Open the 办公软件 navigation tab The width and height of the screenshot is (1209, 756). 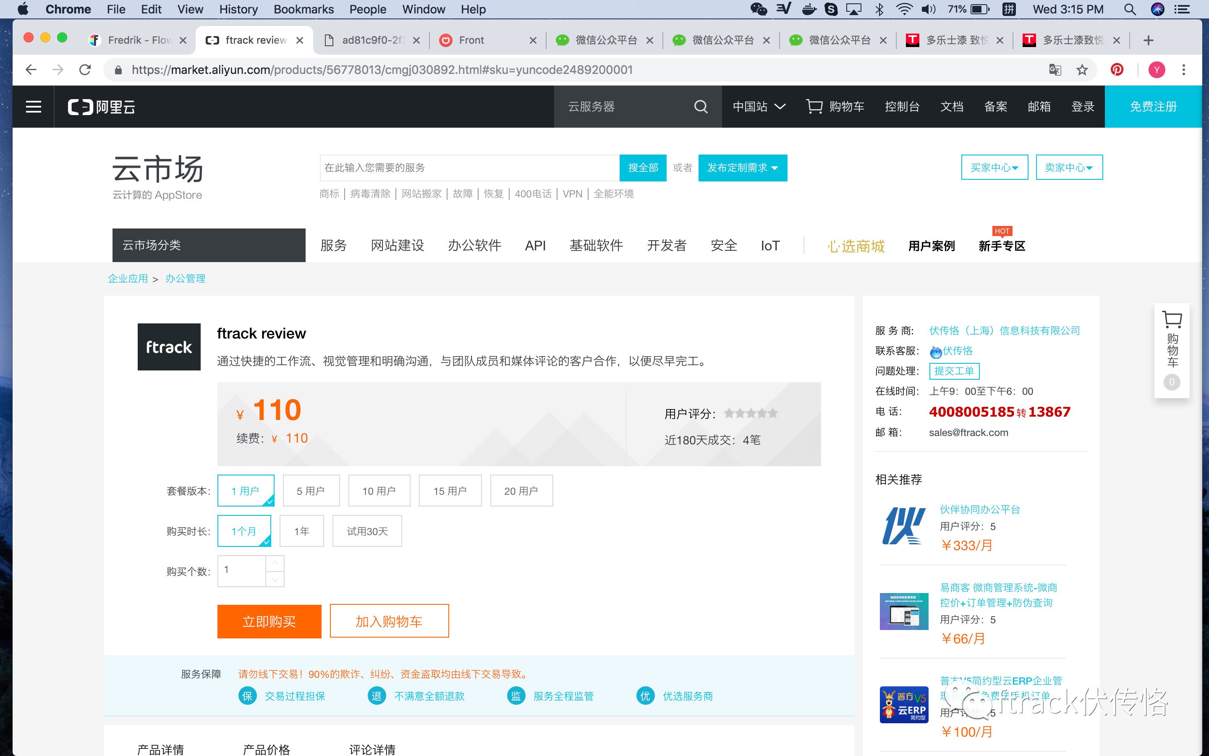[474, 246]
